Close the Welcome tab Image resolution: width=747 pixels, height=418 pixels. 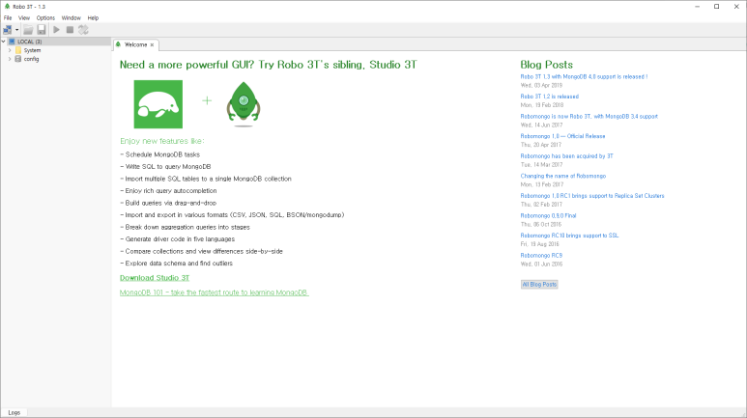coord(152,44)
